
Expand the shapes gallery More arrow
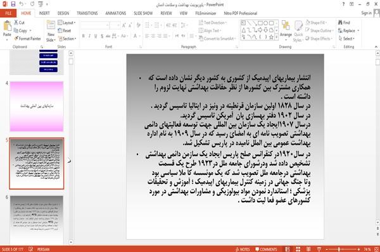tap(276, 37)
